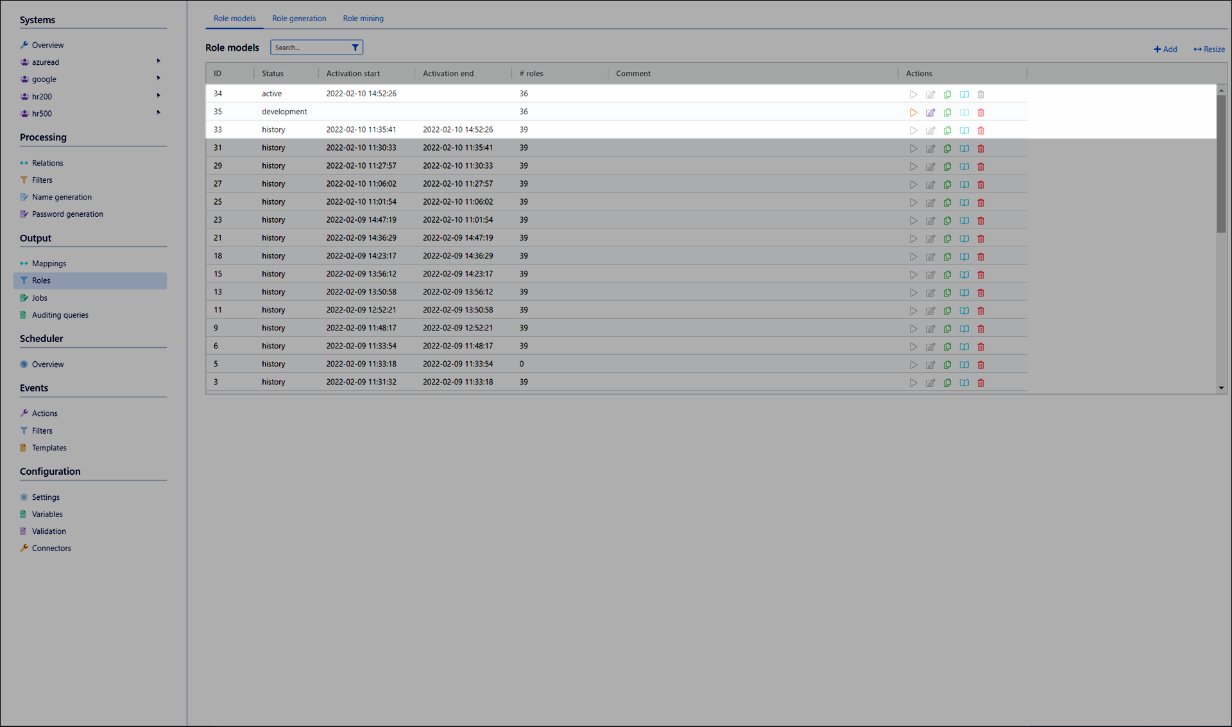Delete development role model 35 via trash icon

980,112
